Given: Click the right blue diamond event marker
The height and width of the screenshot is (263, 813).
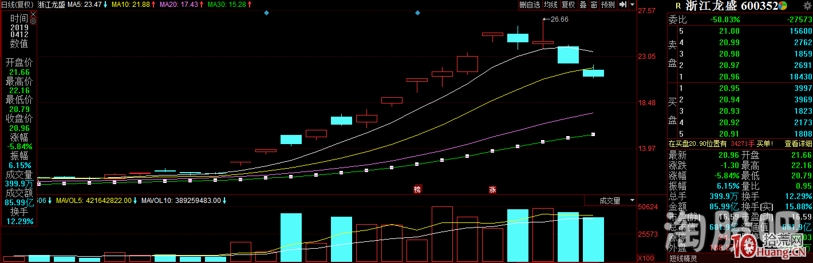Looking at the screenshot, I should (418, 13).
